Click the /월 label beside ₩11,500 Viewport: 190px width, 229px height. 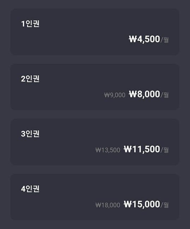click(165, 150)
